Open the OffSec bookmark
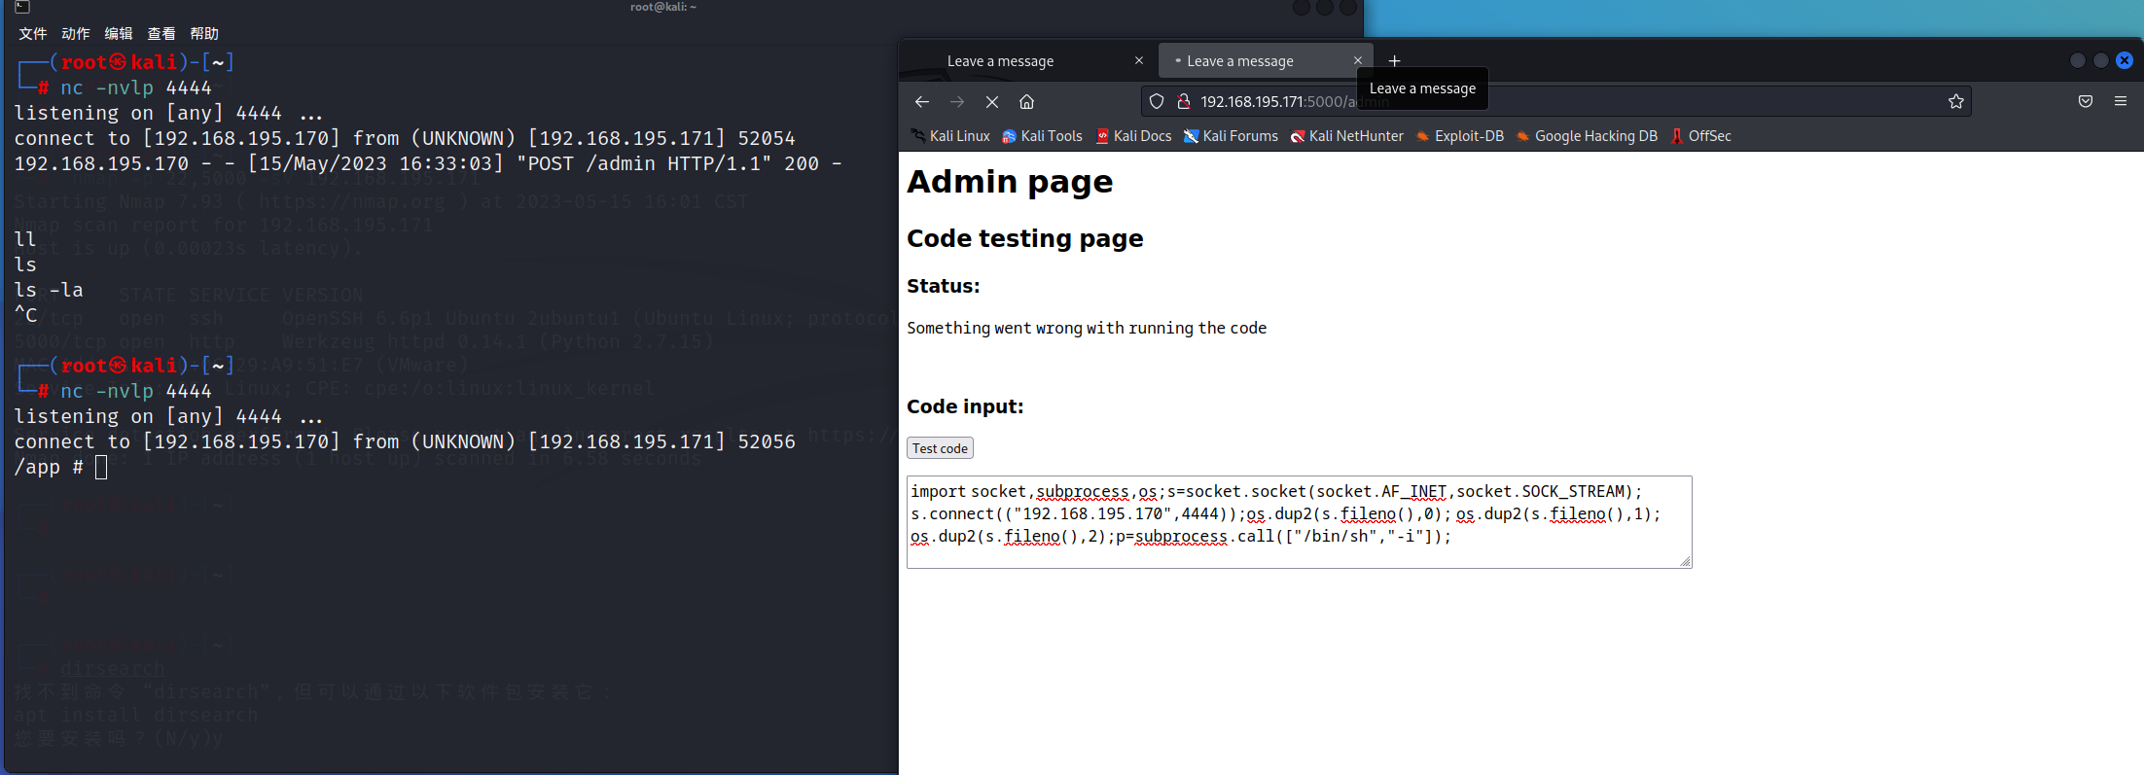2144x775 pixels. click(1700, 136)
